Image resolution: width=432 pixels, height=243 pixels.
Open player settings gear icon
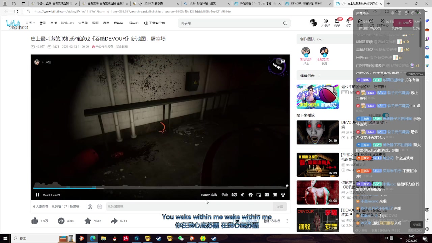(x=250, y=195)
